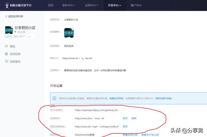Open 概览 in the sidebar
Screen dimensions: 207x137
pyautogui.click(x=13, y=46)
